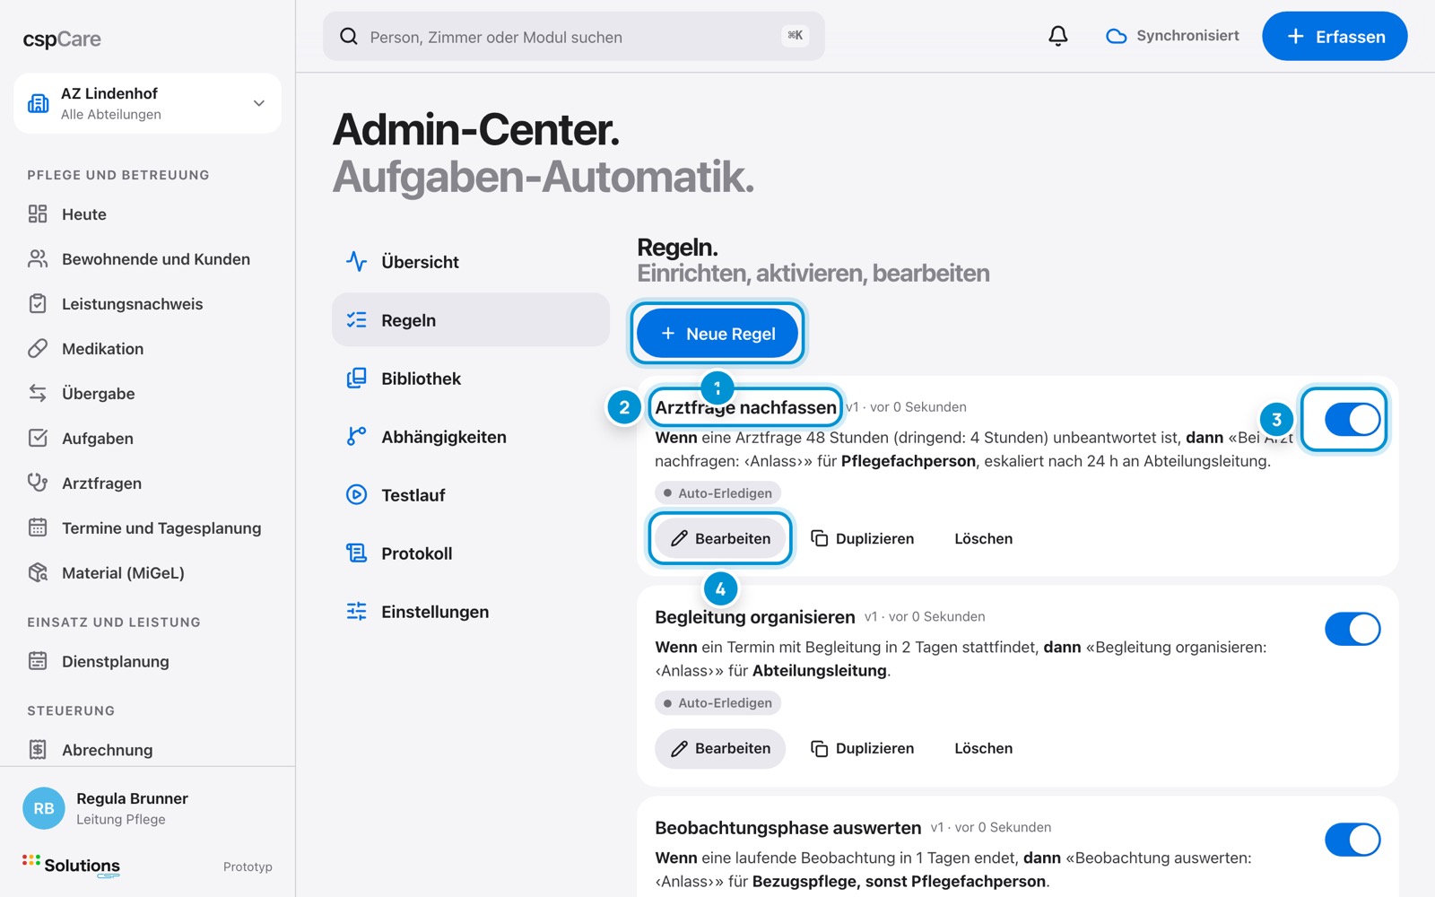
Task: Delete the Begleitung organisieren rule
Action: [x=983, y=748]
